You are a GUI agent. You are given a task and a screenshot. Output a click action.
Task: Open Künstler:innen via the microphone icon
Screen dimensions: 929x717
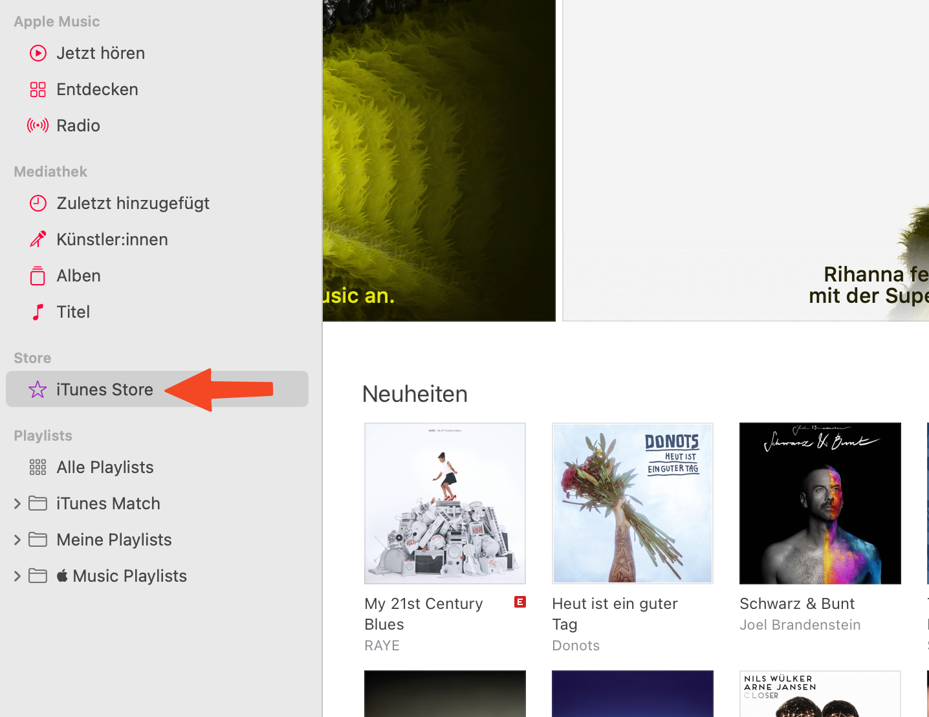[x=38, y=239]
